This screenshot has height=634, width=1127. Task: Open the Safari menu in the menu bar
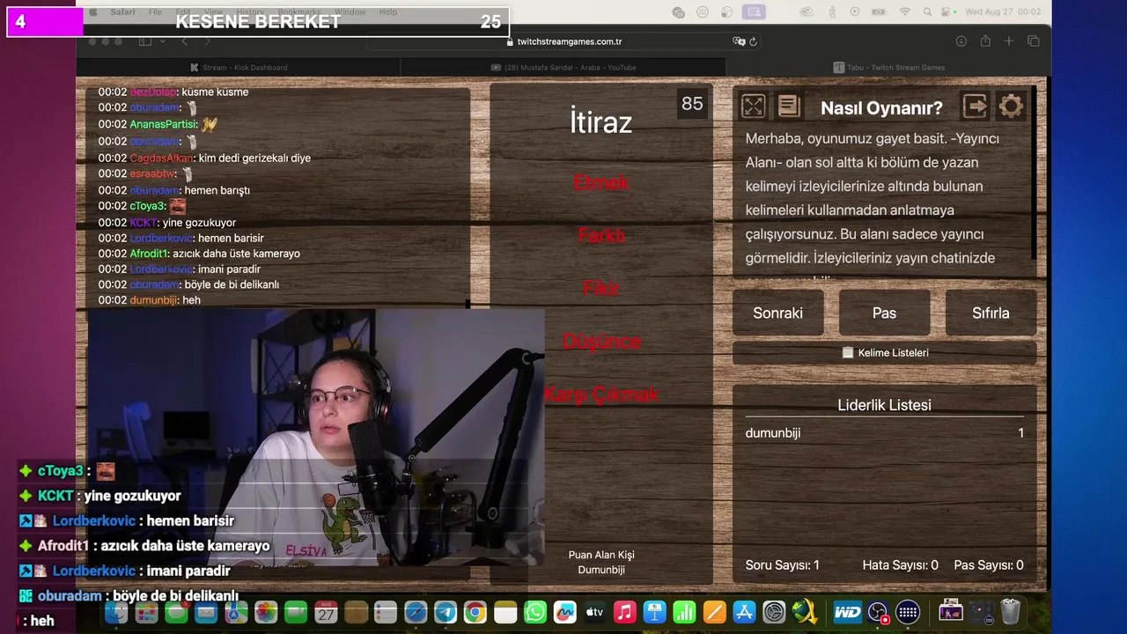click(122, 12)
